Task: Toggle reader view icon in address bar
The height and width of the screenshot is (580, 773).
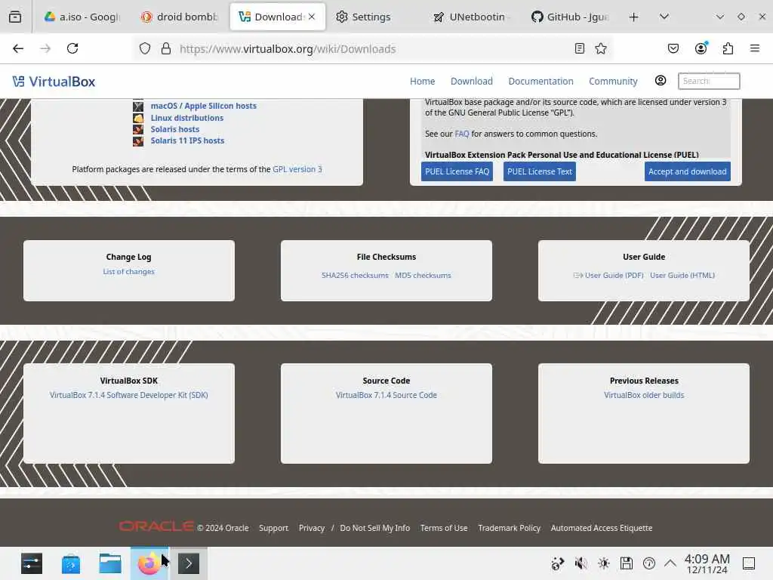Action: click(580, 48)
